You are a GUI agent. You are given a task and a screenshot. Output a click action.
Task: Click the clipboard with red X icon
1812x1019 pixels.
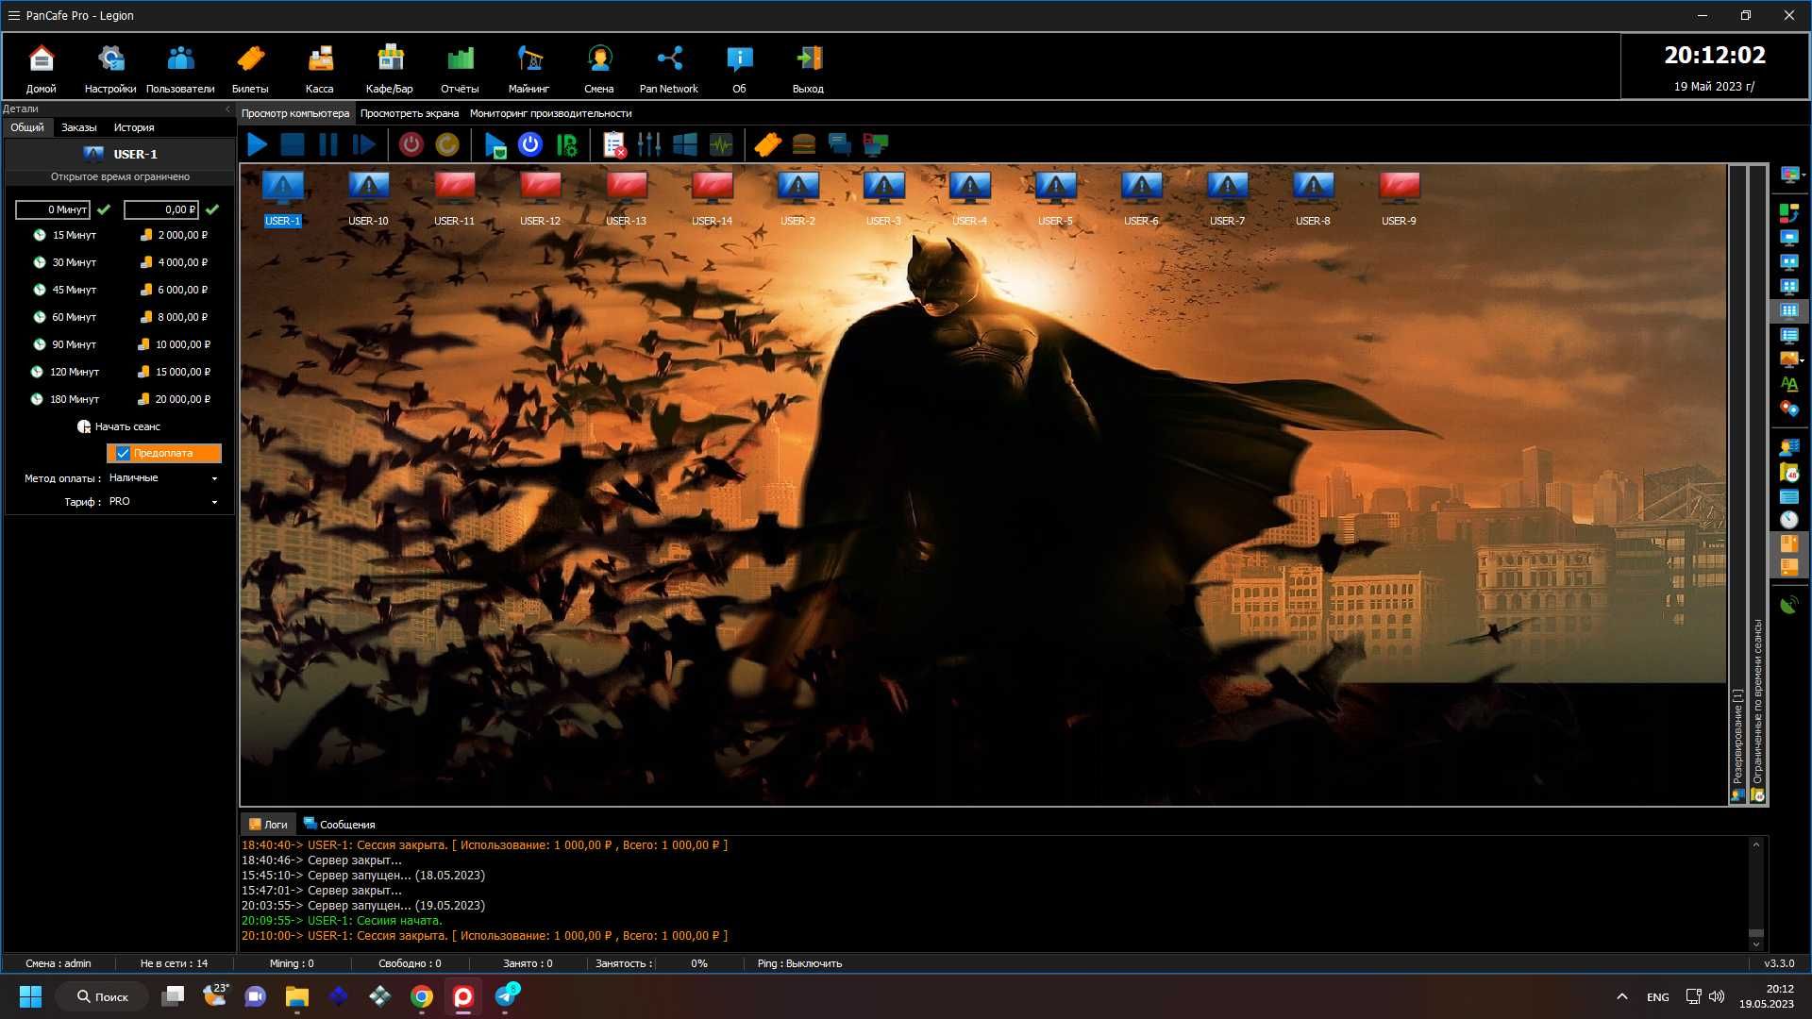tap(614, 144)
